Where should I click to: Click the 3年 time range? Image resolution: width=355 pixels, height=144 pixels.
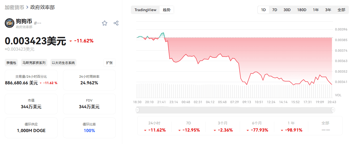pos(328,10)
